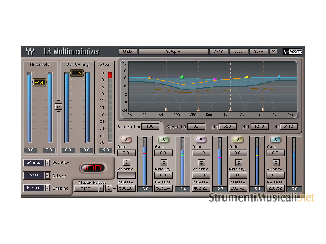Click the Separation value field
This screenshot has height=244, width=326.
150,126
